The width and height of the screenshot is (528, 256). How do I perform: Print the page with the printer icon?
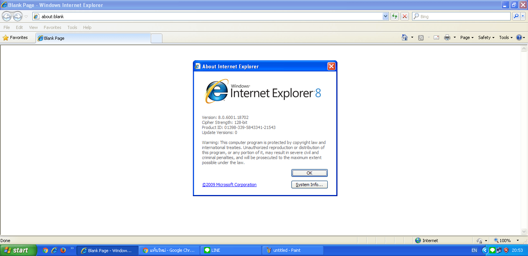tap(447, 37)
